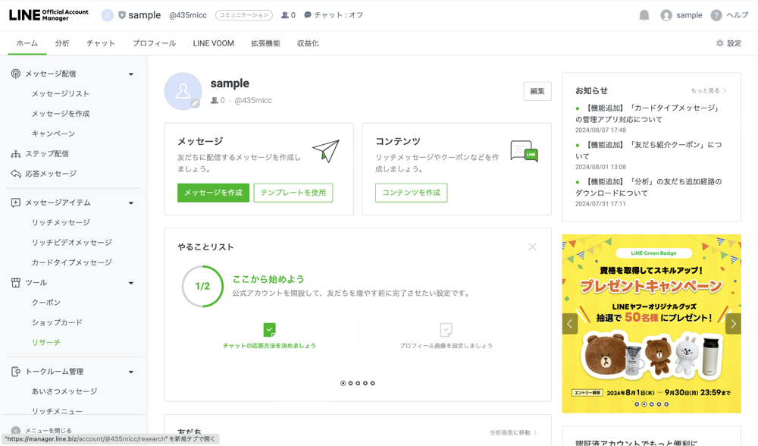Click the sample user avatar icon
Screen dimensions: 758x446
tap(666, 15)
